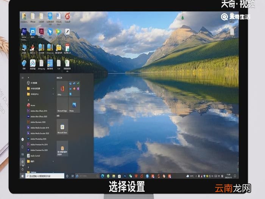The height and width of the screenshot is (199, 265).
Task: Open the red swirl desktop shortcut
Action: [67, 17]
